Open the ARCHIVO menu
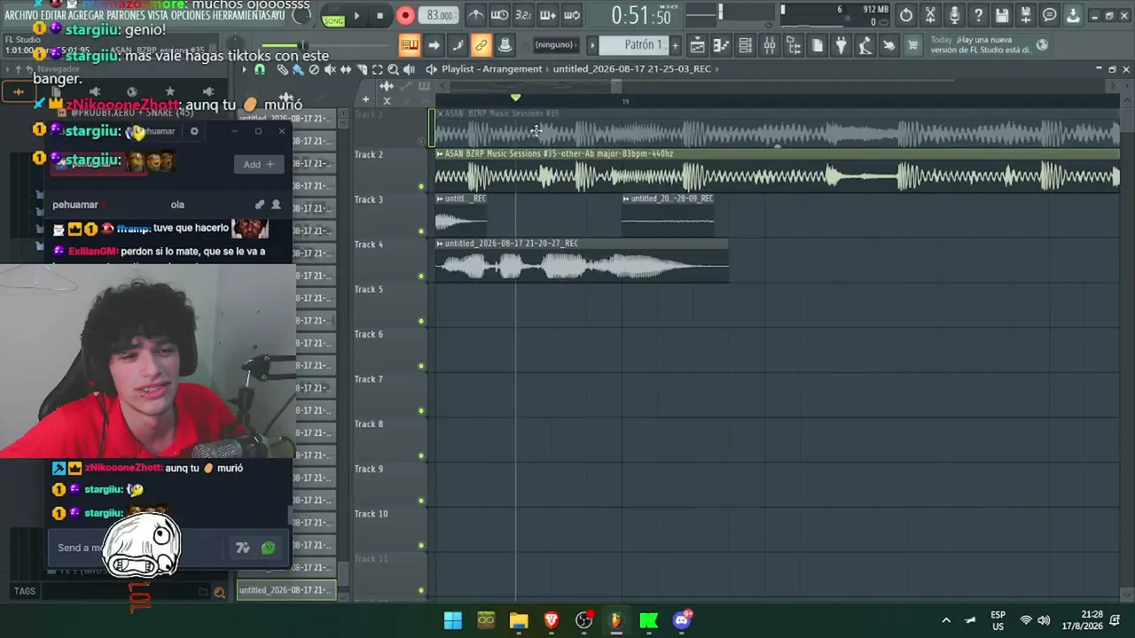1135x638 pixels. (21, 15)
